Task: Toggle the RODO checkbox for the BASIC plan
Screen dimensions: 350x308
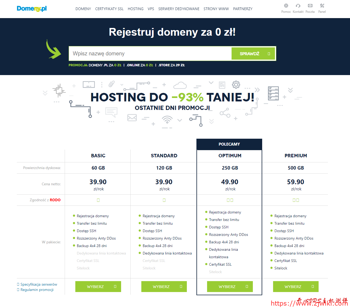Action: (98, 200)
